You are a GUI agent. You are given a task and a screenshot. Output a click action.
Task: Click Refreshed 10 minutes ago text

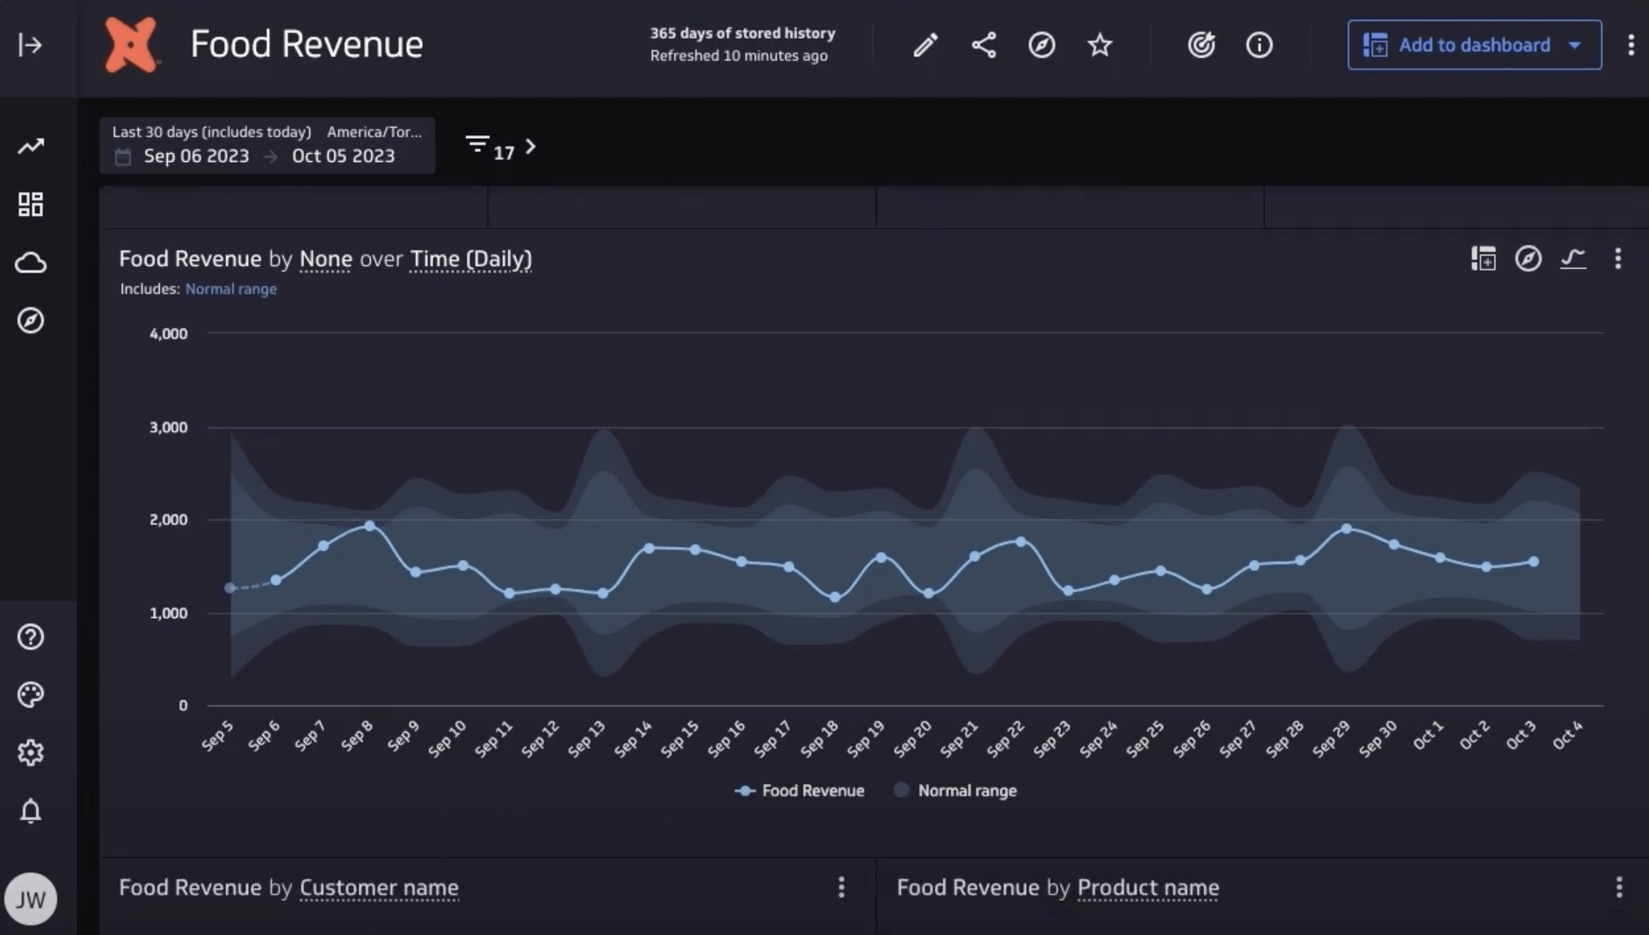(738, 55)
